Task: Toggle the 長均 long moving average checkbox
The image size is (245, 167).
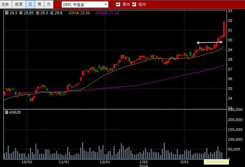Action: pos(118,4)
